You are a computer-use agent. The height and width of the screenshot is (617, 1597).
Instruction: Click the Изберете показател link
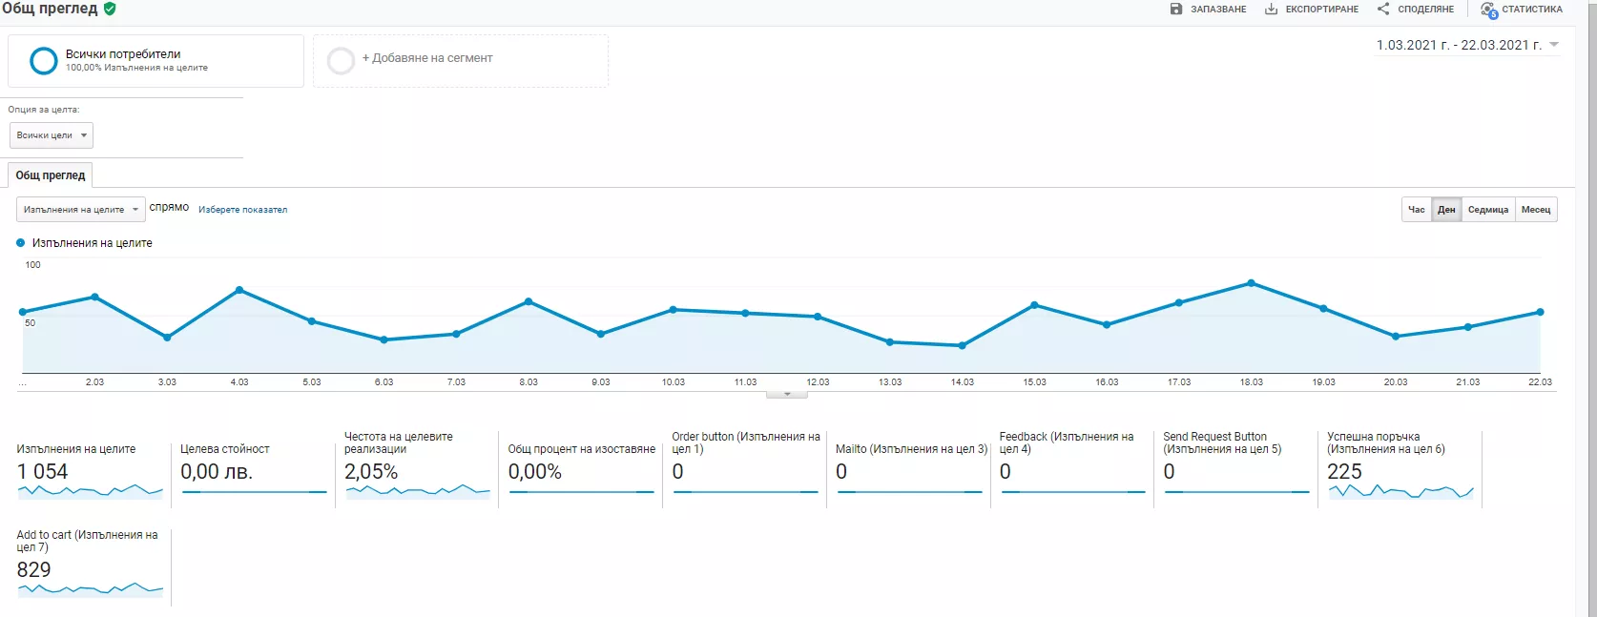242,210
